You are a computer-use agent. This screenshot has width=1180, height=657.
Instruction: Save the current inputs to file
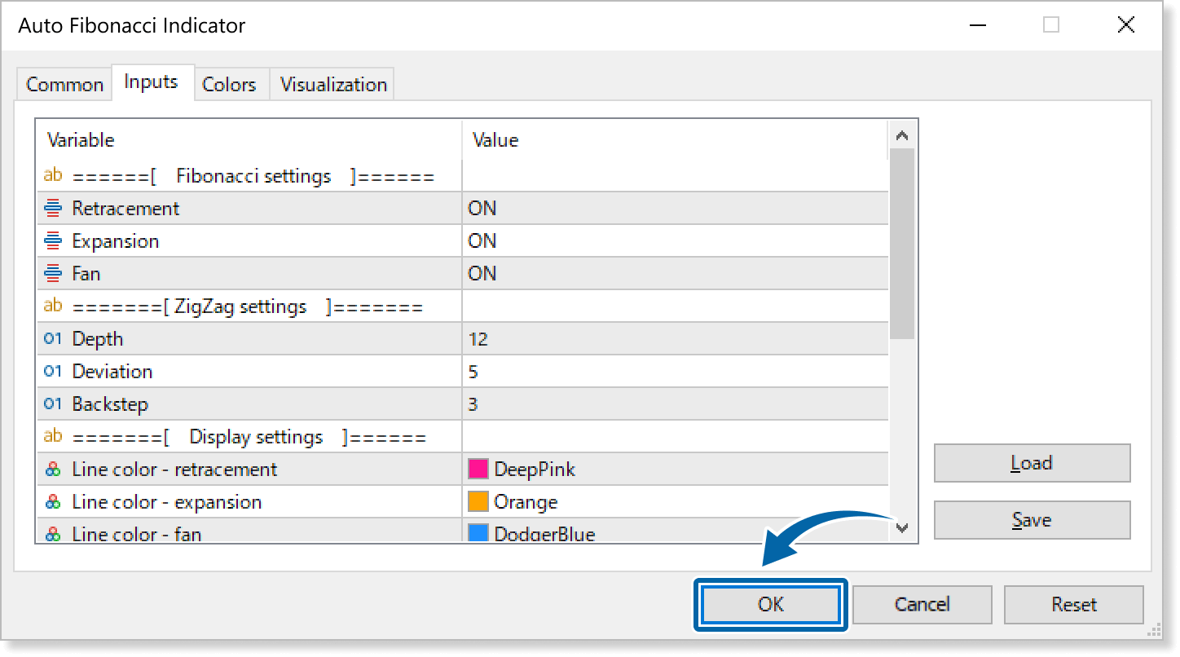[1032, 520]
